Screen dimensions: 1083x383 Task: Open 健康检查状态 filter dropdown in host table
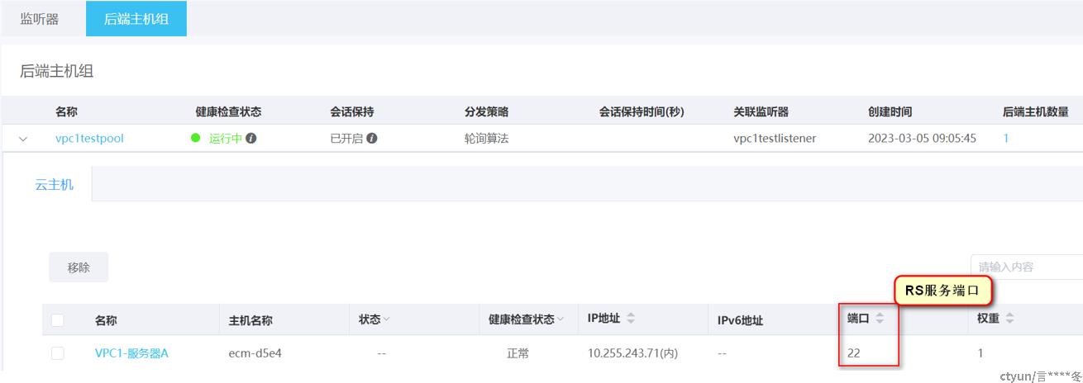click(x=560, y=319)
